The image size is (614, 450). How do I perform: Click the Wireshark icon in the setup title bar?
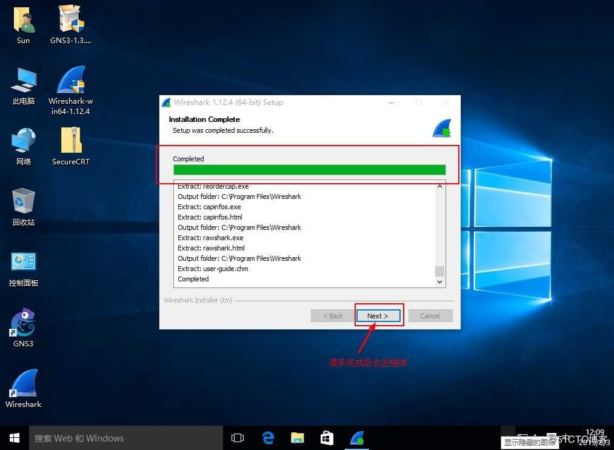coord(167,102)
